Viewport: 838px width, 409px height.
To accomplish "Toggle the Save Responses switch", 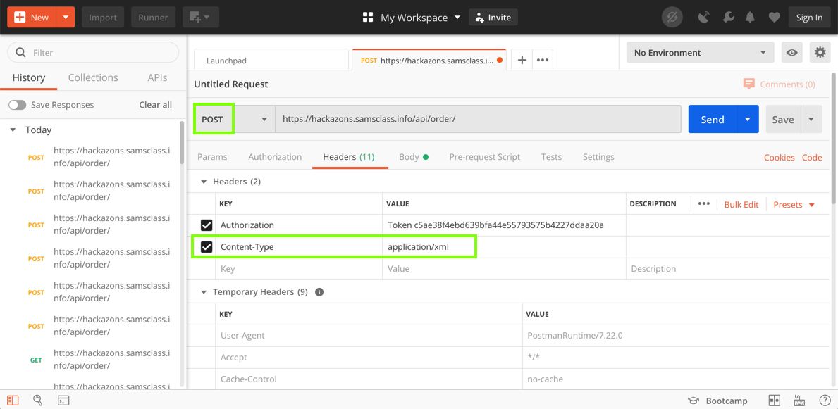I will [x=18, y=105].
